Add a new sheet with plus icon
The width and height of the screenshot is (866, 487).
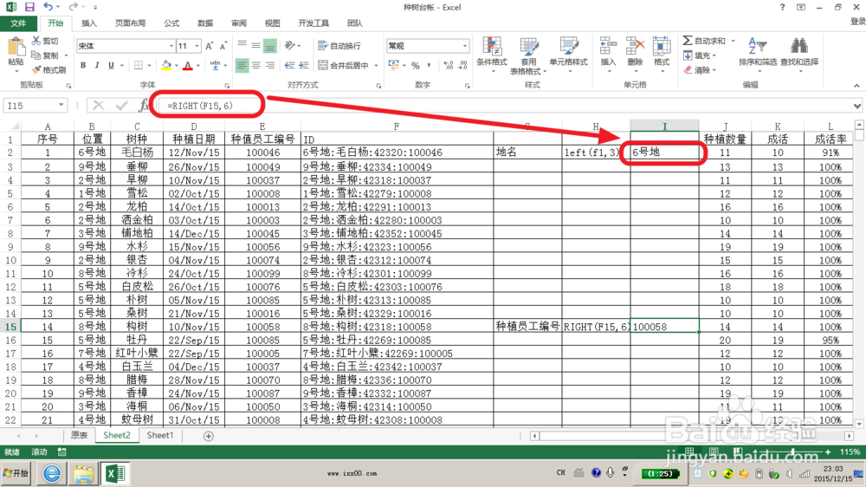click(x=208, y=436)
